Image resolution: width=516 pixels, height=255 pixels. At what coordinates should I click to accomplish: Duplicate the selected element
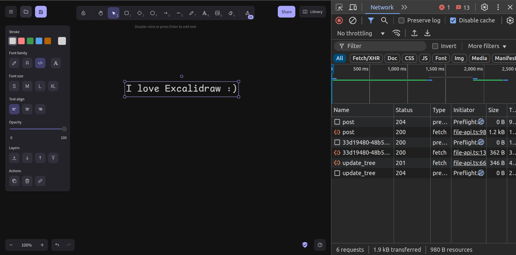14,181
